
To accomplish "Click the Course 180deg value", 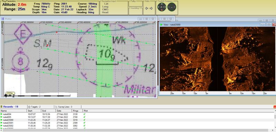I will click(x=93, y=4).
